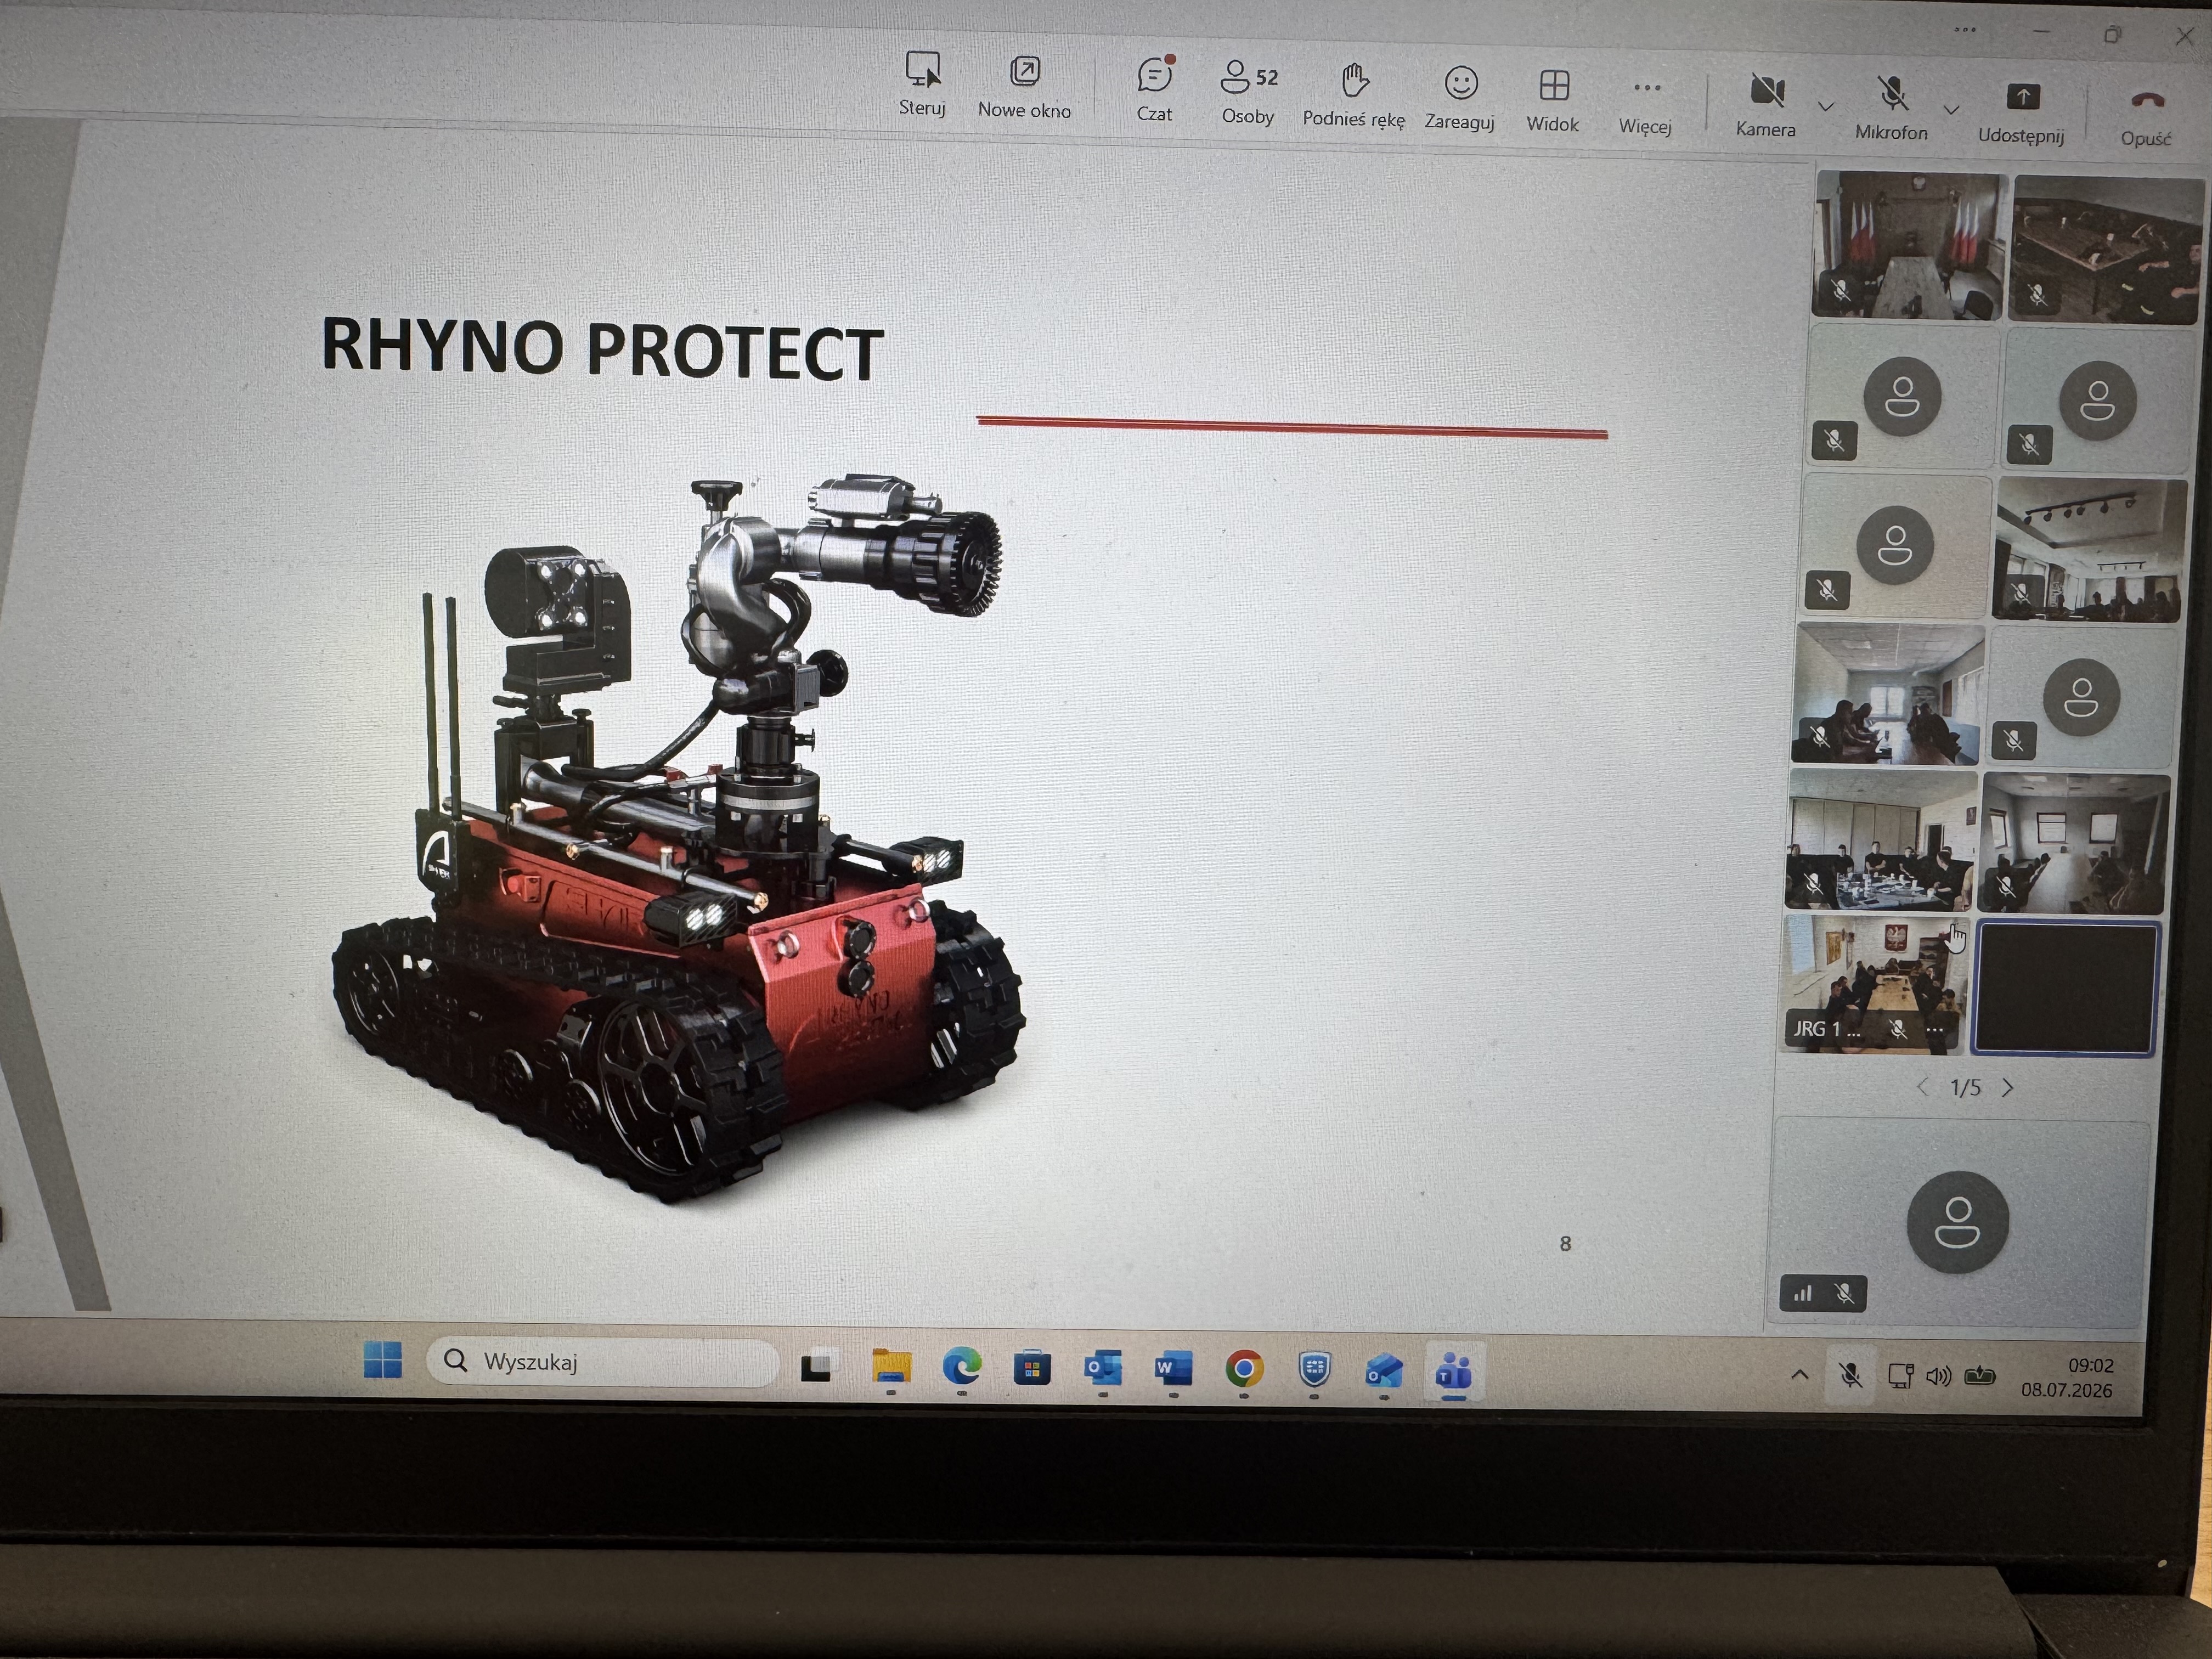Show the Osoby participants list
Screen dimensions: 2212x1659
tap(1248, 92)
